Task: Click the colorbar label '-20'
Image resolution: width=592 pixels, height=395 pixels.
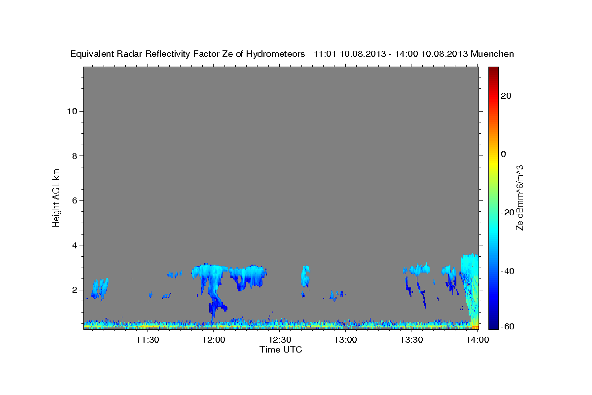Action: click(x=507, y=213)
